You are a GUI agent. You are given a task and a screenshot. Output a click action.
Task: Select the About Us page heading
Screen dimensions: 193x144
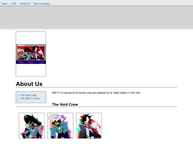tap(29, 84)
